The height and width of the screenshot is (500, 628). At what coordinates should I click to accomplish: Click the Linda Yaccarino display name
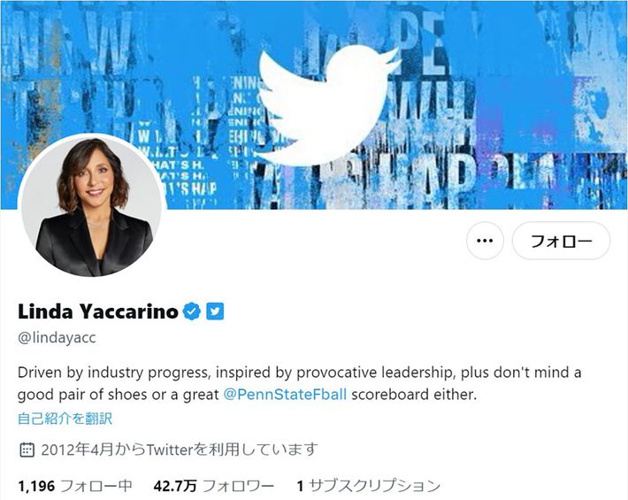(98, 312)
